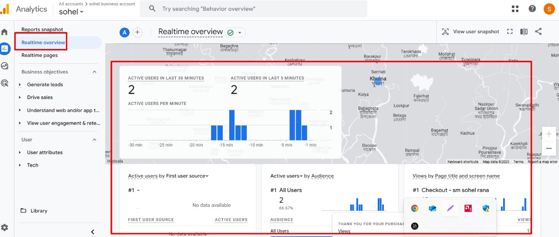Open the Reports bar-chart icon
The height and width of the screenshot is (237, 559).
point(5,49)
